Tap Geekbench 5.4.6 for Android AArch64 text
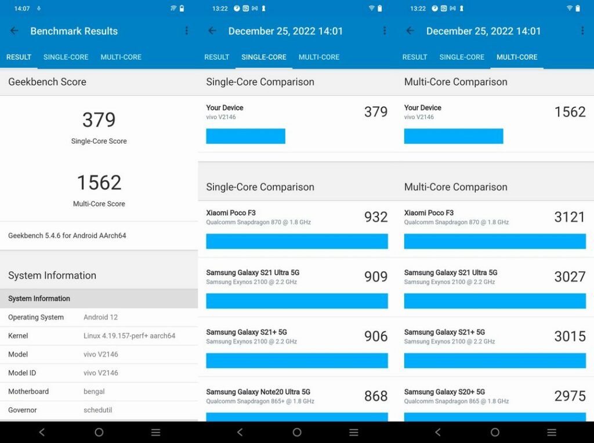The height and width of the screenshot is (443, 594). [67, 236]
